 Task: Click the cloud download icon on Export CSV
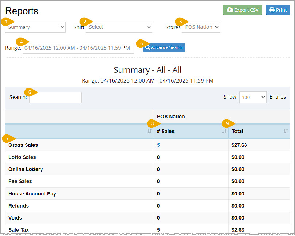[230, 10]
